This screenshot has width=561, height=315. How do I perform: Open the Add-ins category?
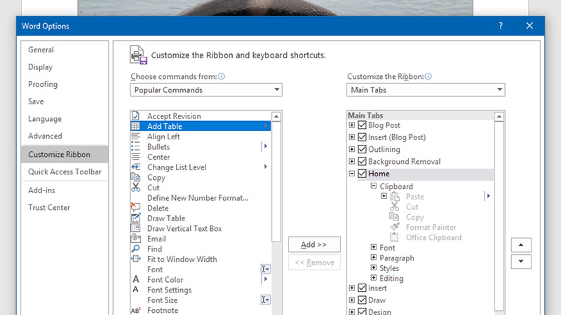click(65, 190)
